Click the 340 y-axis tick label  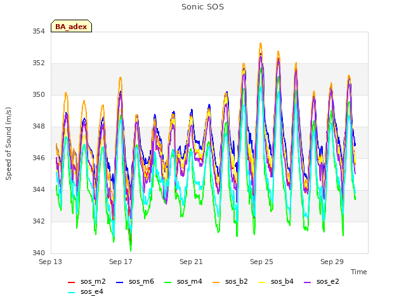(x=39, y=253)
